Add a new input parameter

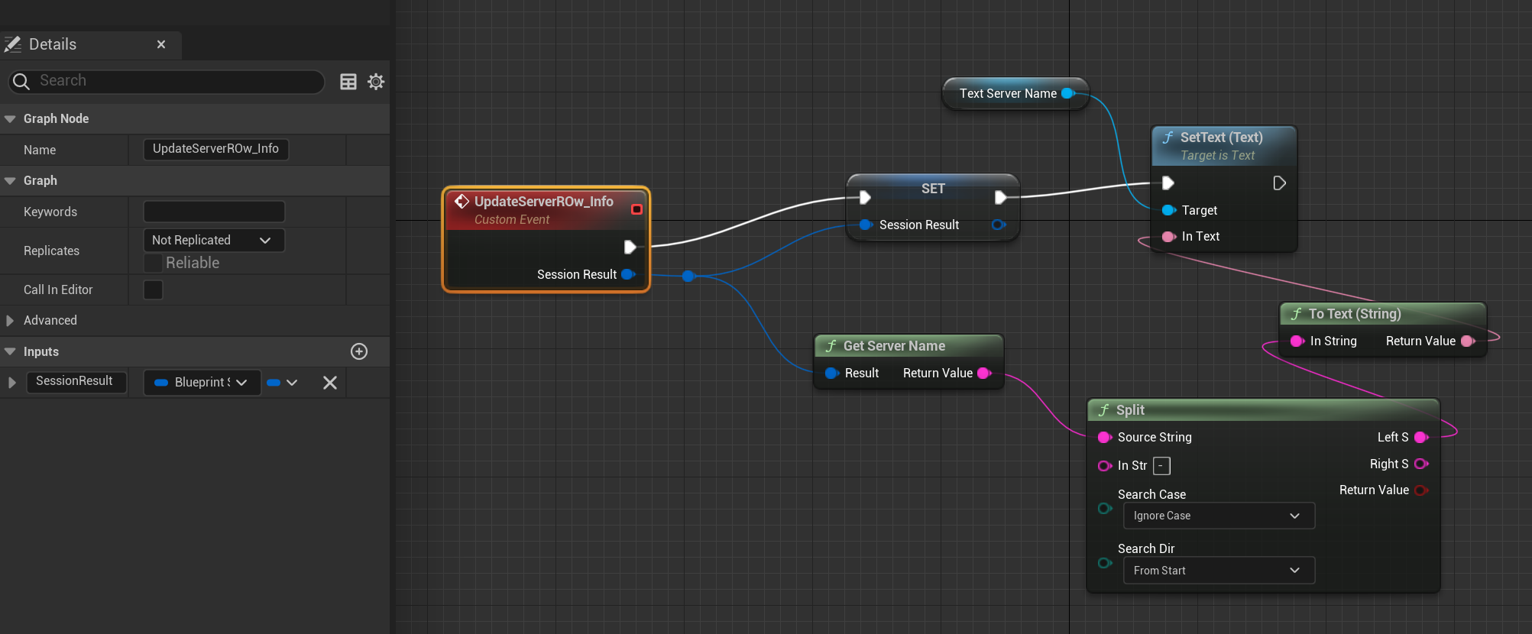tap(359, 351)
